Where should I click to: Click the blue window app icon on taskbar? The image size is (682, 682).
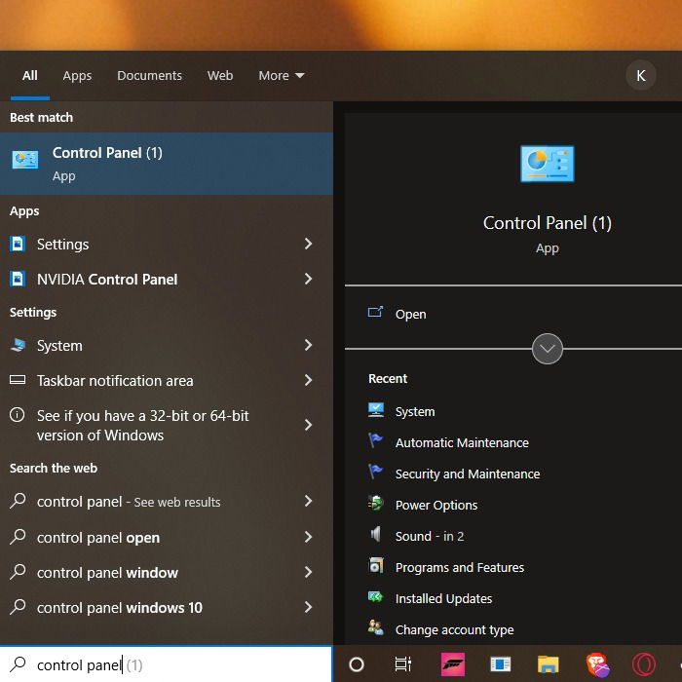coord(501,664)
